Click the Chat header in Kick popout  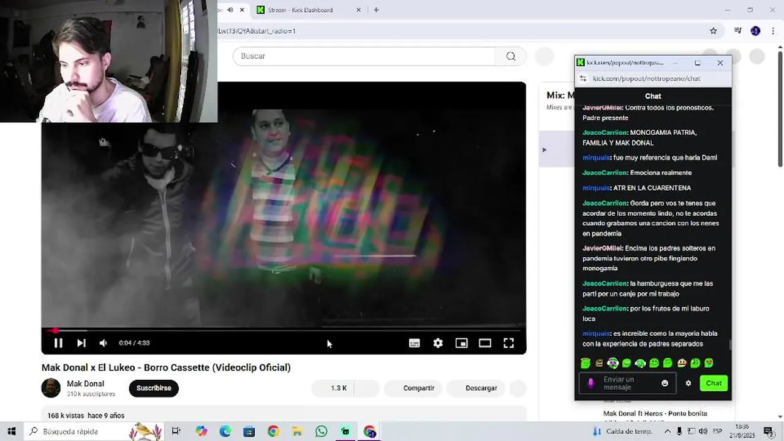point(653,96)
